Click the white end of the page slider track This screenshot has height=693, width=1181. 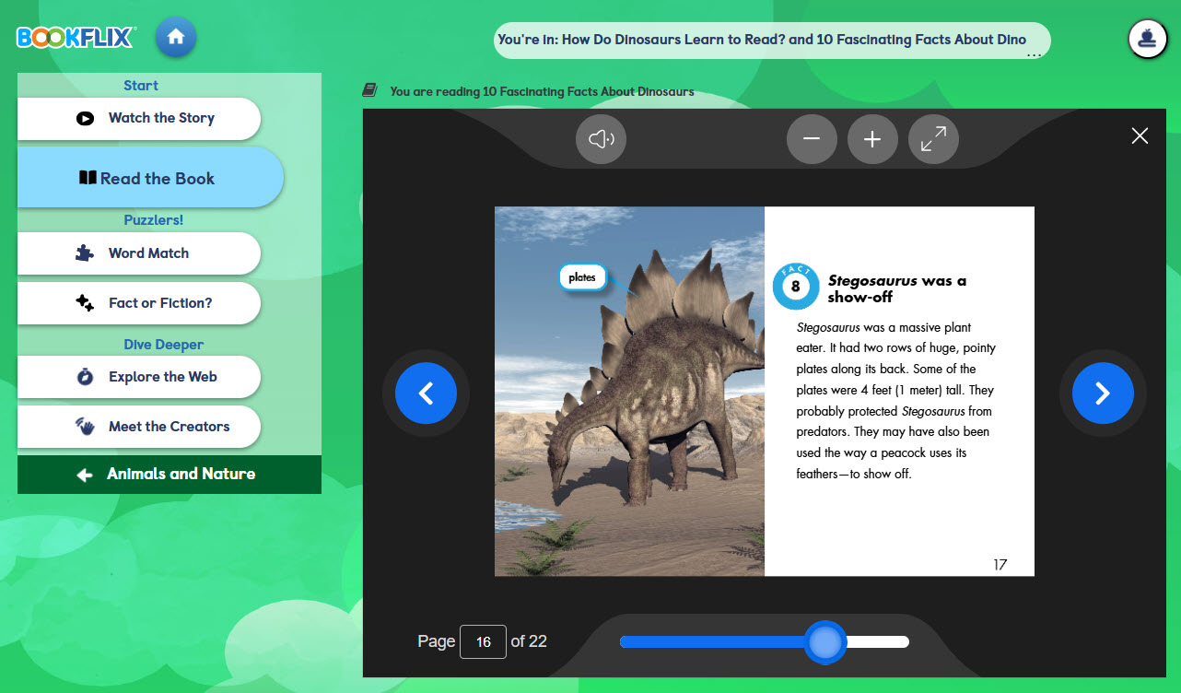[x=878, y=642]
